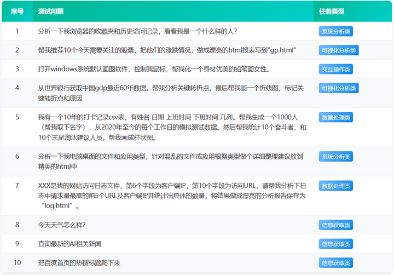Click the 可视化分析类 tag in row 2
Viewport: 394px width, 275px height.
pos(339,50)
